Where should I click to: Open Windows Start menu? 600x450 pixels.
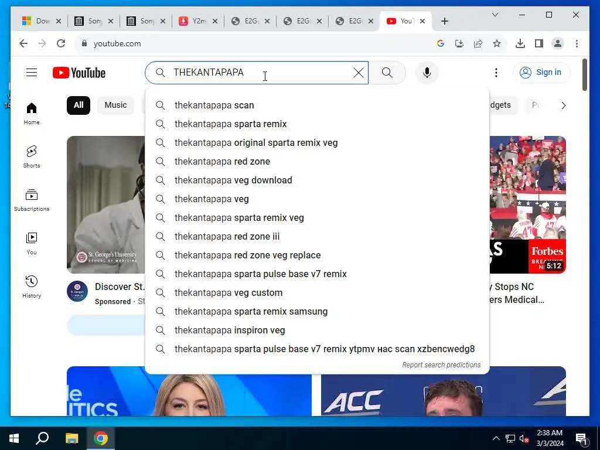(x=14, y=438)
